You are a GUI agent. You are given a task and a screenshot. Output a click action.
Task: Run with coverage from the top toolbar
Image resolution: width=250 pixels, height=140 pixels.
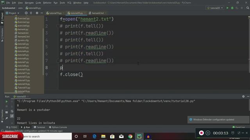tap(237, 8)
